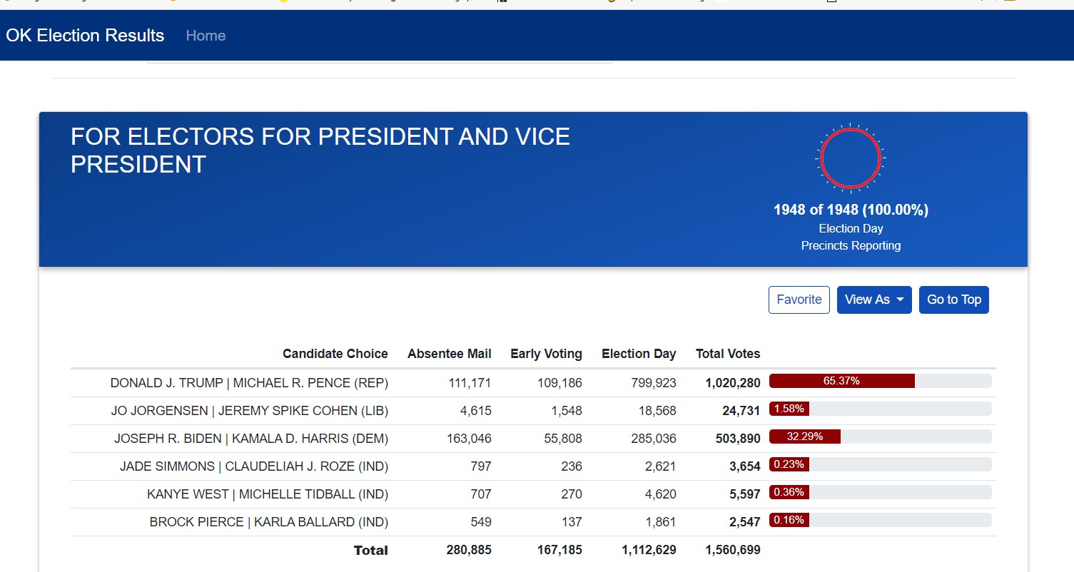
Task: Click Biden election day value 285,036
Action: click(x=654, y=439)
